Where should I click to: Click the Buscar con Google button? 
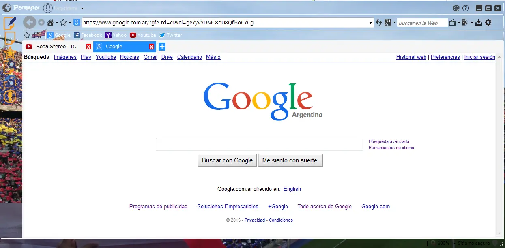228,160
